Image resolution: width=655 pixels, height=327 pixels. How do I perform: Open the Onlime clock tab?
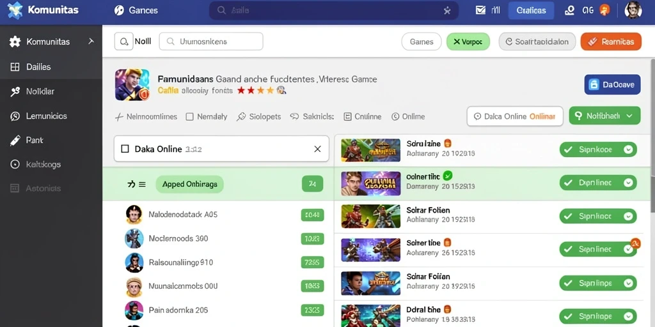click(408, 117)
